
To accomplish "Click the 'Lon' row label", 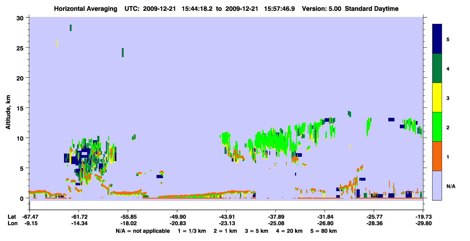I will pos(12,223).
